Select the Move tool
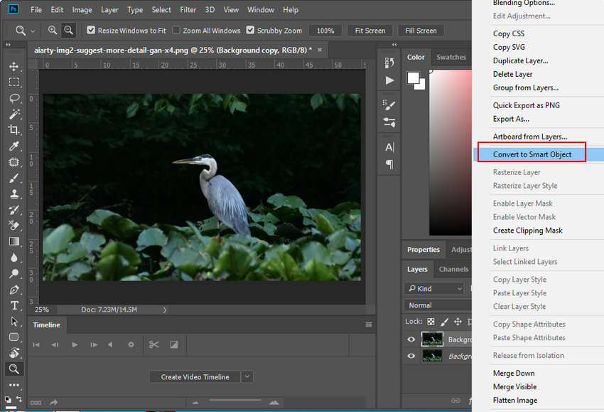Screen dimensions: 604x412 (x=14, y=65)
